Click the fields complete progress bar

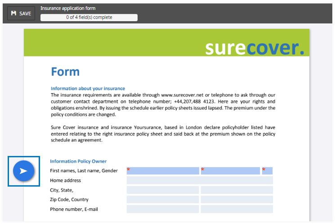[89, 18]
